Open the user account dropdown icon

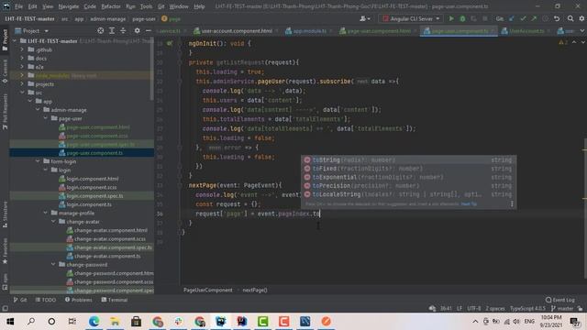coord(365,18)
